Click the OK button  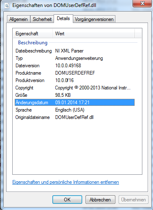click(x=67, y=200)
